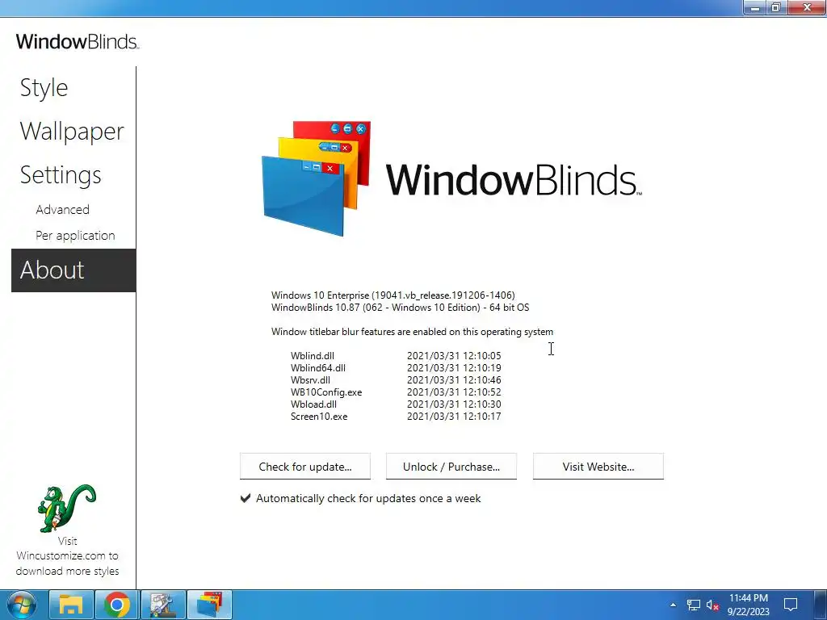The width and height of the screenshot is (827, 620).
Task: Click the Check for update button
Action: (x=304, y=467)
